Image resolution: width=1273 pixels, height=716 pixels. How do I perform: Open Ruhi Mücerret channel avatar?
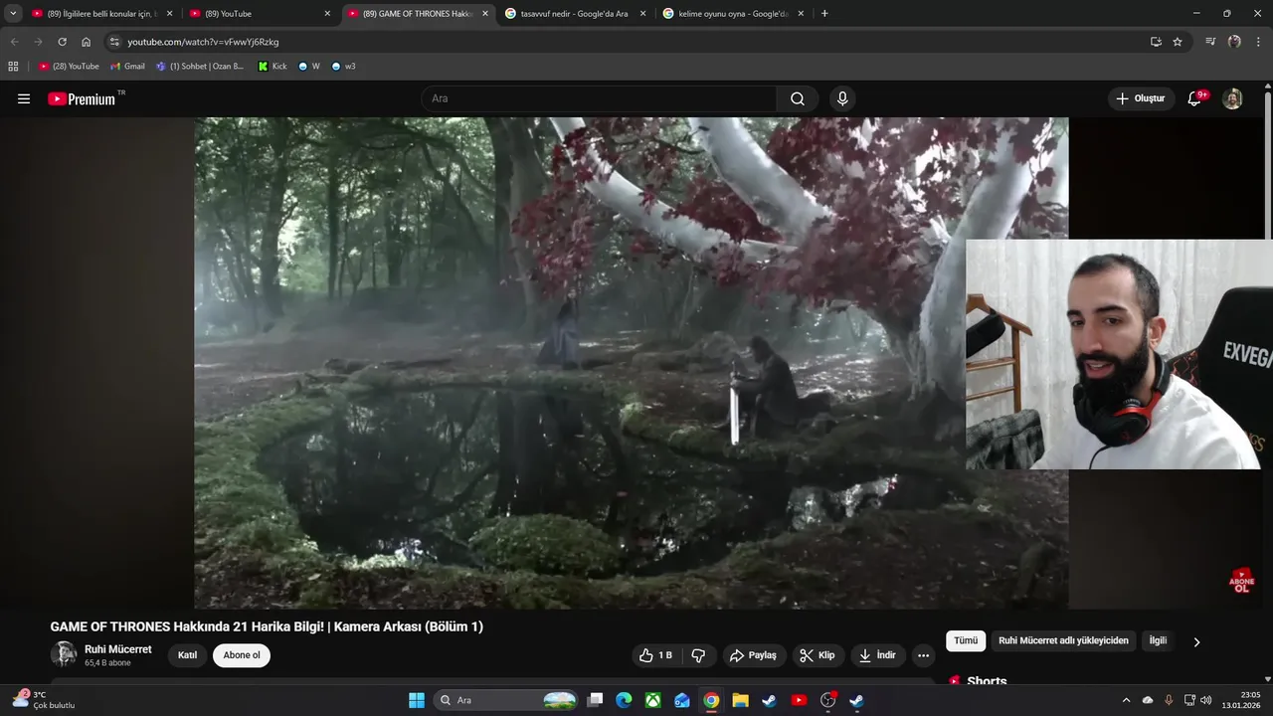tap(64, 654)
